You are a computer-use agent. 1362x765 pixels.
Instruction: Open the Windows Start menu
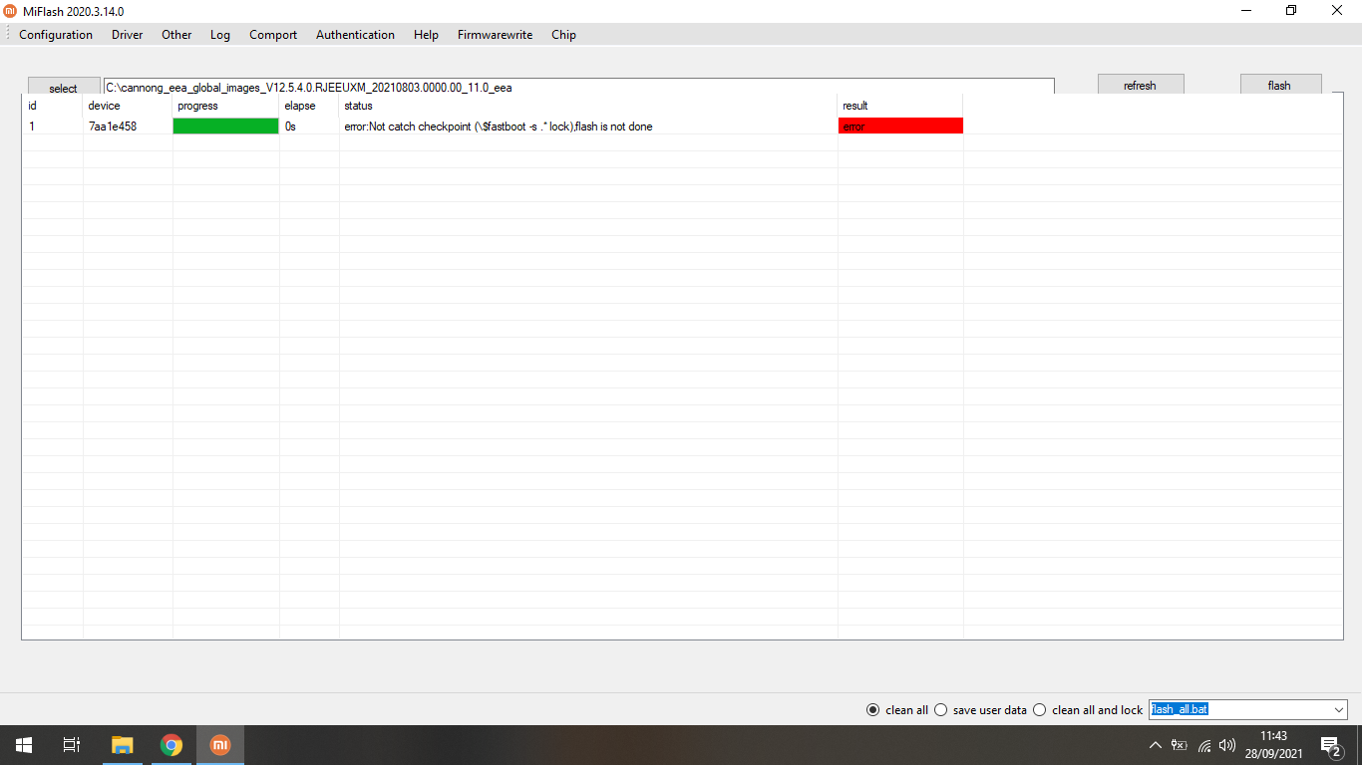coord(24,745)
